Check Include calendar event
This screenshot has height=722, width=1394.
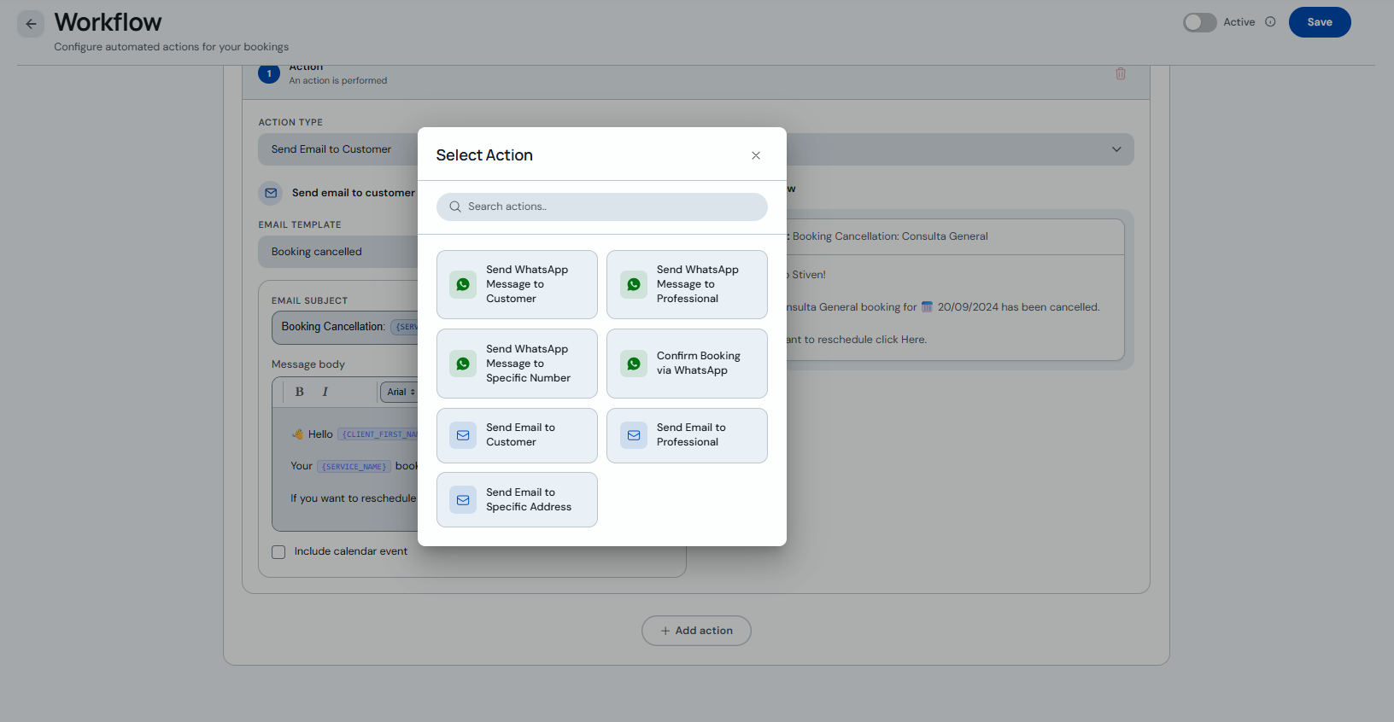(x=278, y=552)
